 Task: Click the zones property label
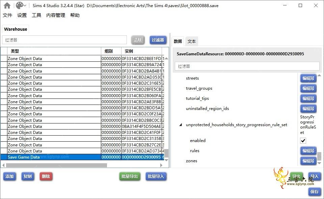pos(192,161)
